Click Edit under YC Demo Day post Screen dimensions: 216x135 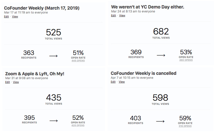tap(114, 16)
